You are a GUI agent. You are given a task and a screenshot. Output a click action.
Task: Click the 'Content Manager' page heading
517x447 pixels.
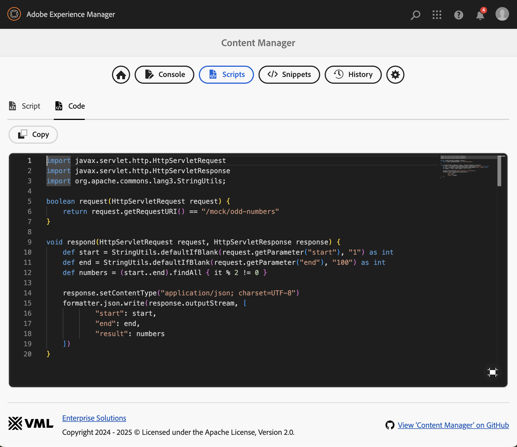point(258,43)
